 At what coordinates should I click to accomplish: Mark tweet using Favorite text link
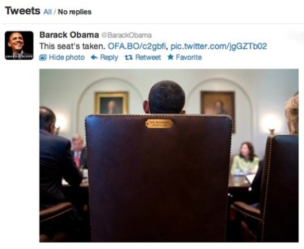[x=189, y=58]
